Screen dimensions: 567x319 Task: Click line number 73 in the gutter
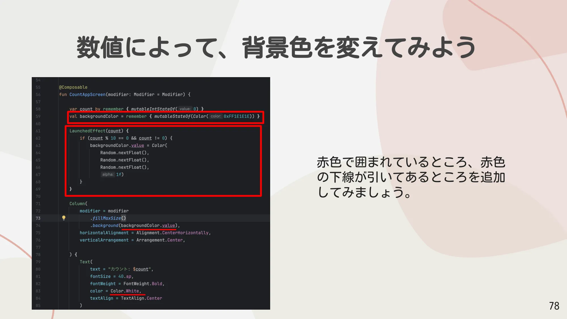coord(38,218)
